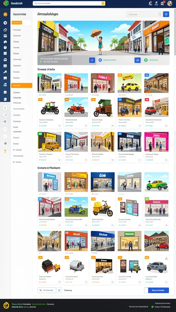Click the blue button at bottom right

pyautogui.click(x=156, y=290)
